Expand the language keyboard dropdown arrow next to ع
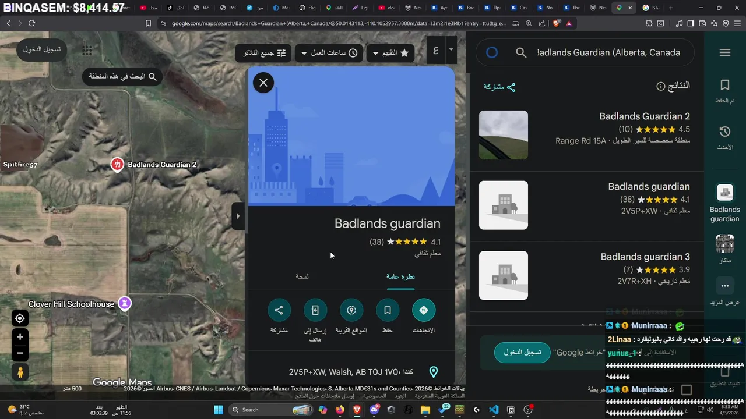 tap(451, 50)
